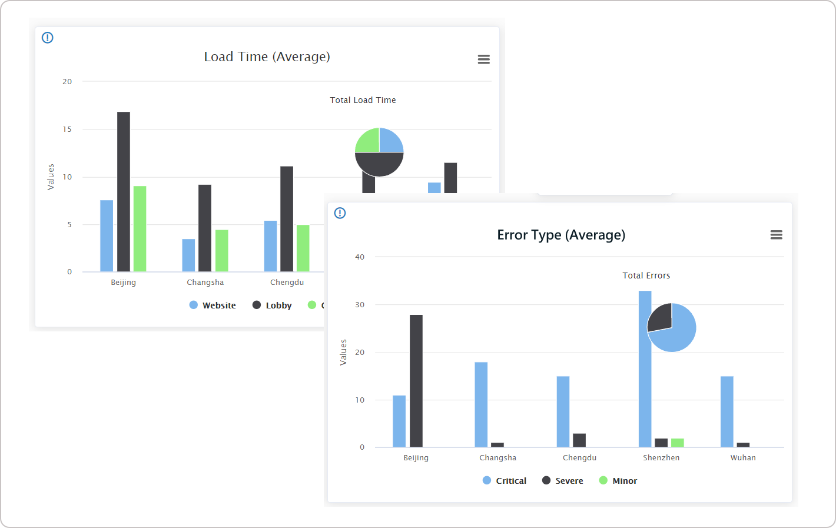
Task: Click the Error Type (Average) chart title
Action: [x=561, y=235]
